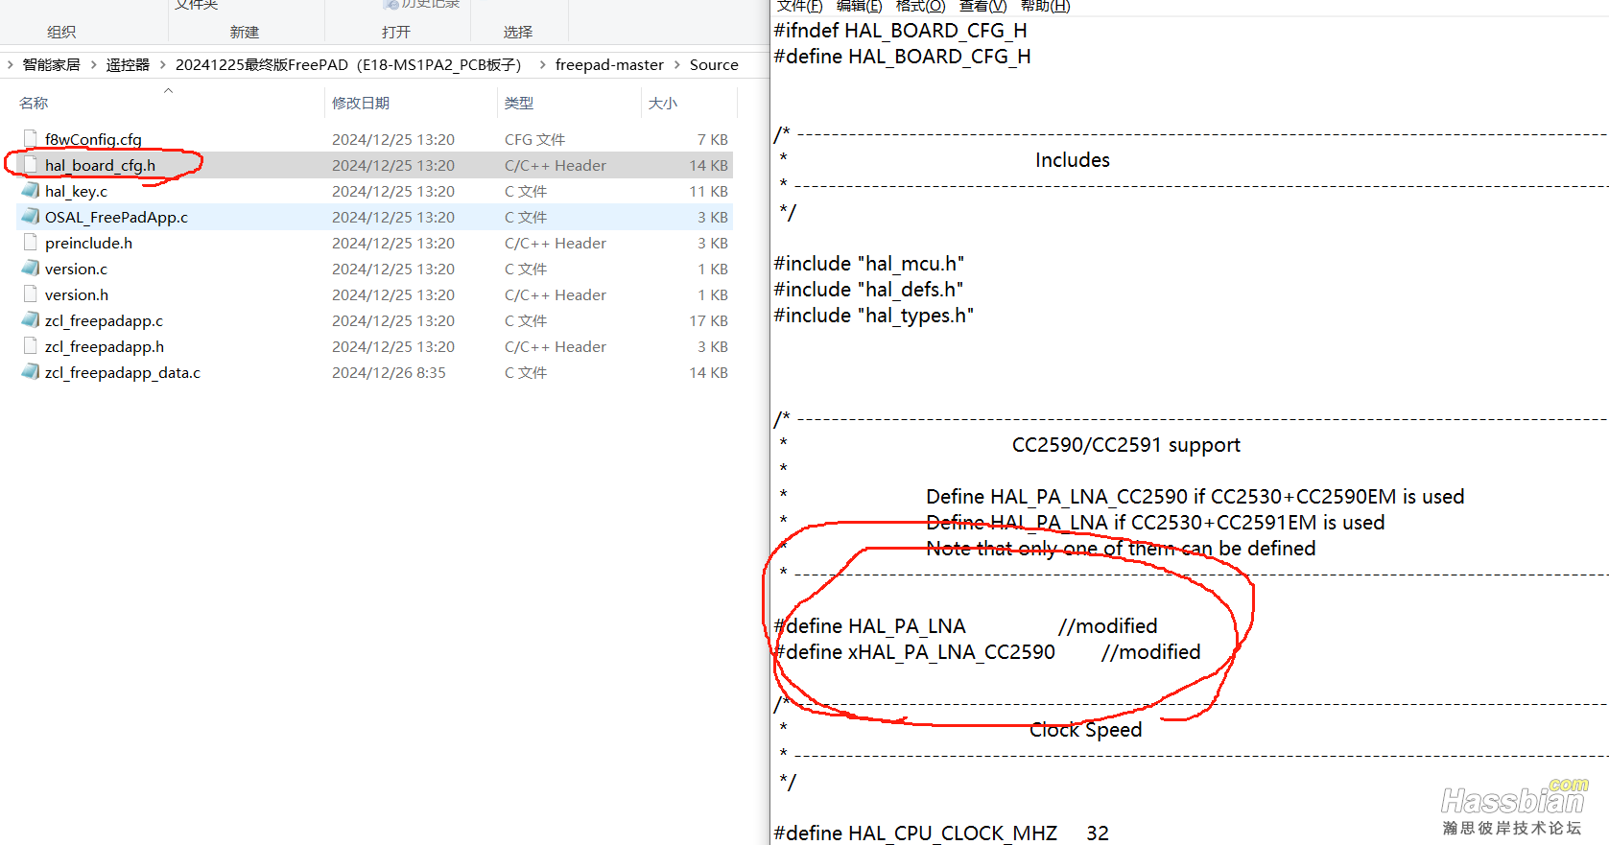1609x845 pixels.
Task: Open the 查看(V) menu in Notepad
Action: pos(983,6)
